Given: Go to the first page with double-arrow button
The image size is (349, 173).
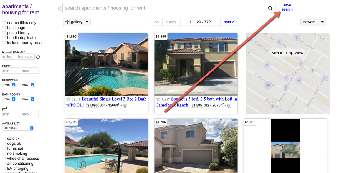Looking at the screenshot, I should (x=157, y=22).
